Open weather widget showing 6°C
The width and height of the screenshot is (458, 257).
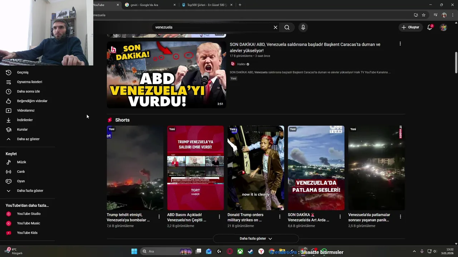[x=14, y=251]
